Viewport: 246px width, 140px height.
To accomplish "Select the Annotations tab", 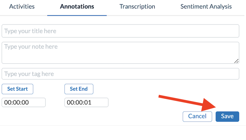I will point(77,7).
